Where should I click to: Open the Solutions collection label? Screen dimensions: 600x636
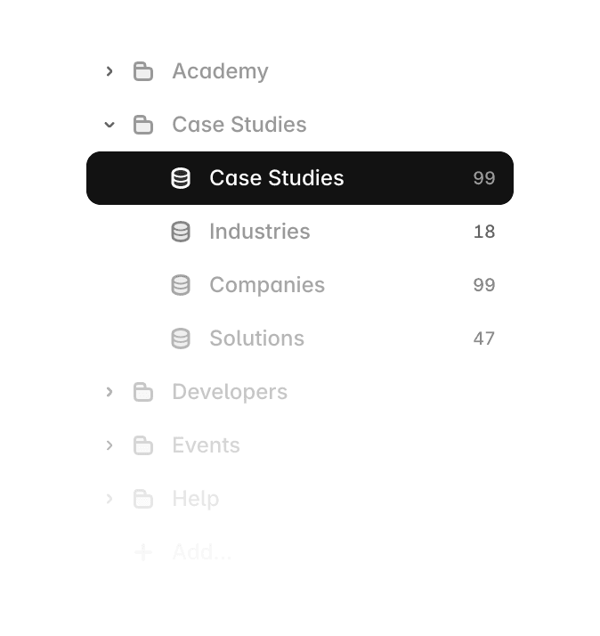[257, 338]
